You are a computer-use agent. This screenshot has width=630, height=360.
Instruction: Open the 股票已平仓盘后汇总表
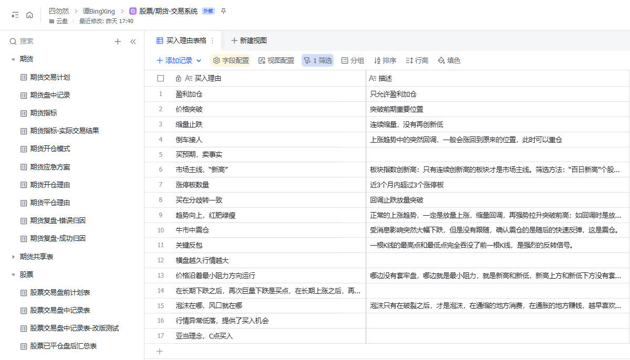(63, 346)
